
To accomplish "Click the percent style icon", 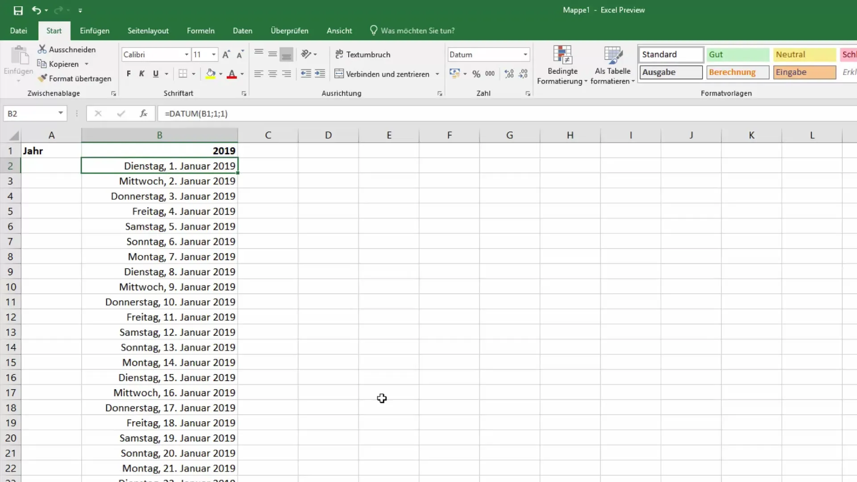I will tap(476, 74).
